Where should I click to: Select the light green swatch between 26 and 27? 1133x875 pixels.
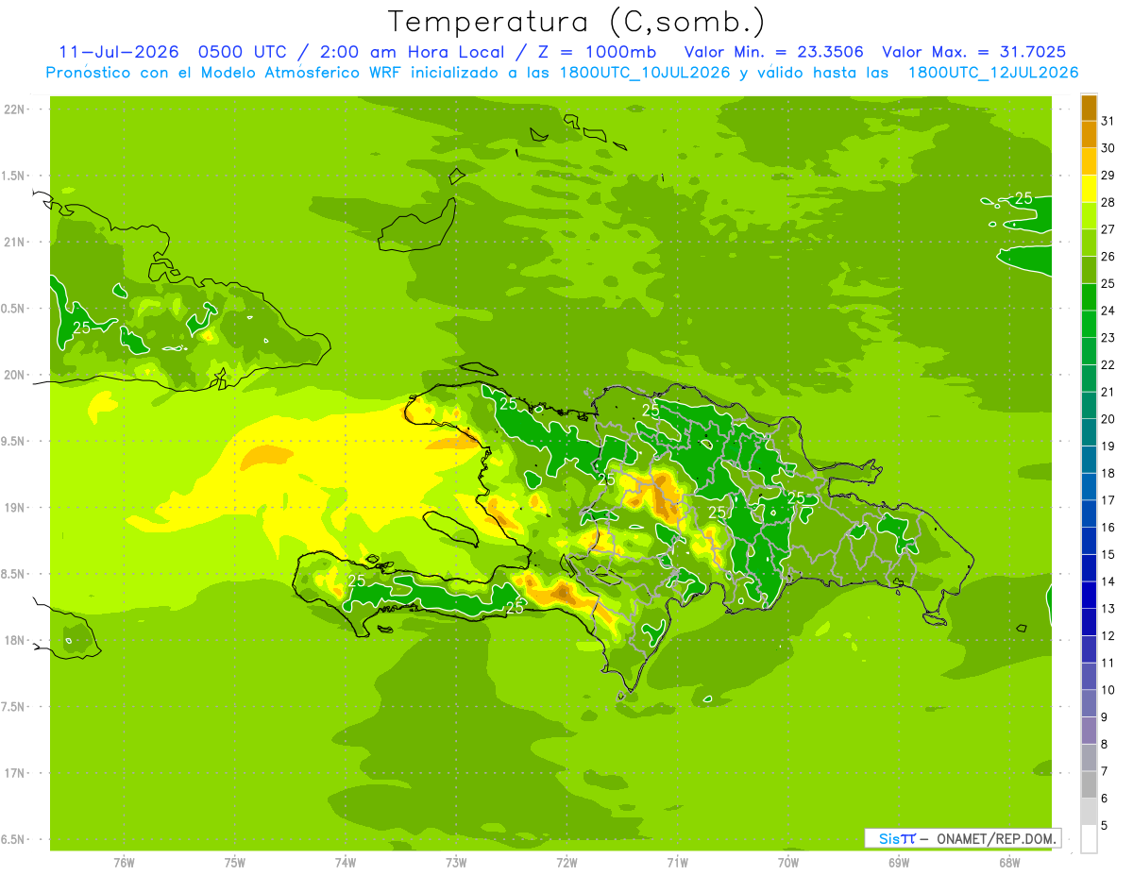click(1089, 243)
